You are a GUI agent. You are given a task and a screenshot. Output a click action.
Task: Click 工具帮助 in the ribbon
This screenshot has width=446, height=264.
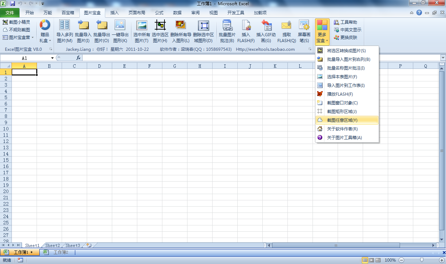345,22
